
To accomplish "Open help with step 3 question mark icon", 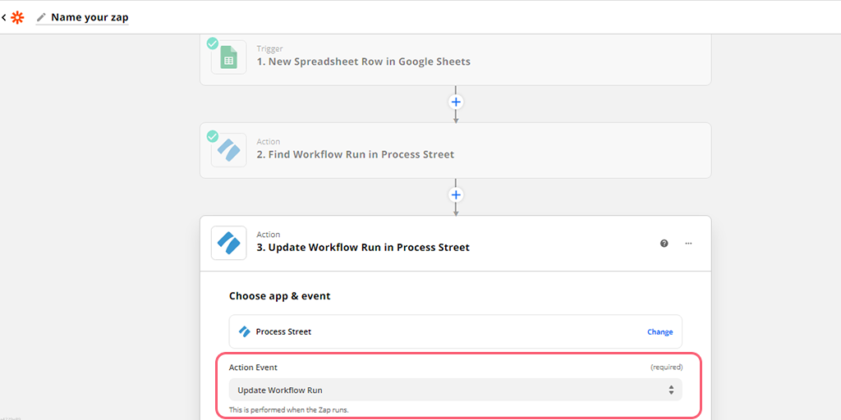I will (664, 243).
